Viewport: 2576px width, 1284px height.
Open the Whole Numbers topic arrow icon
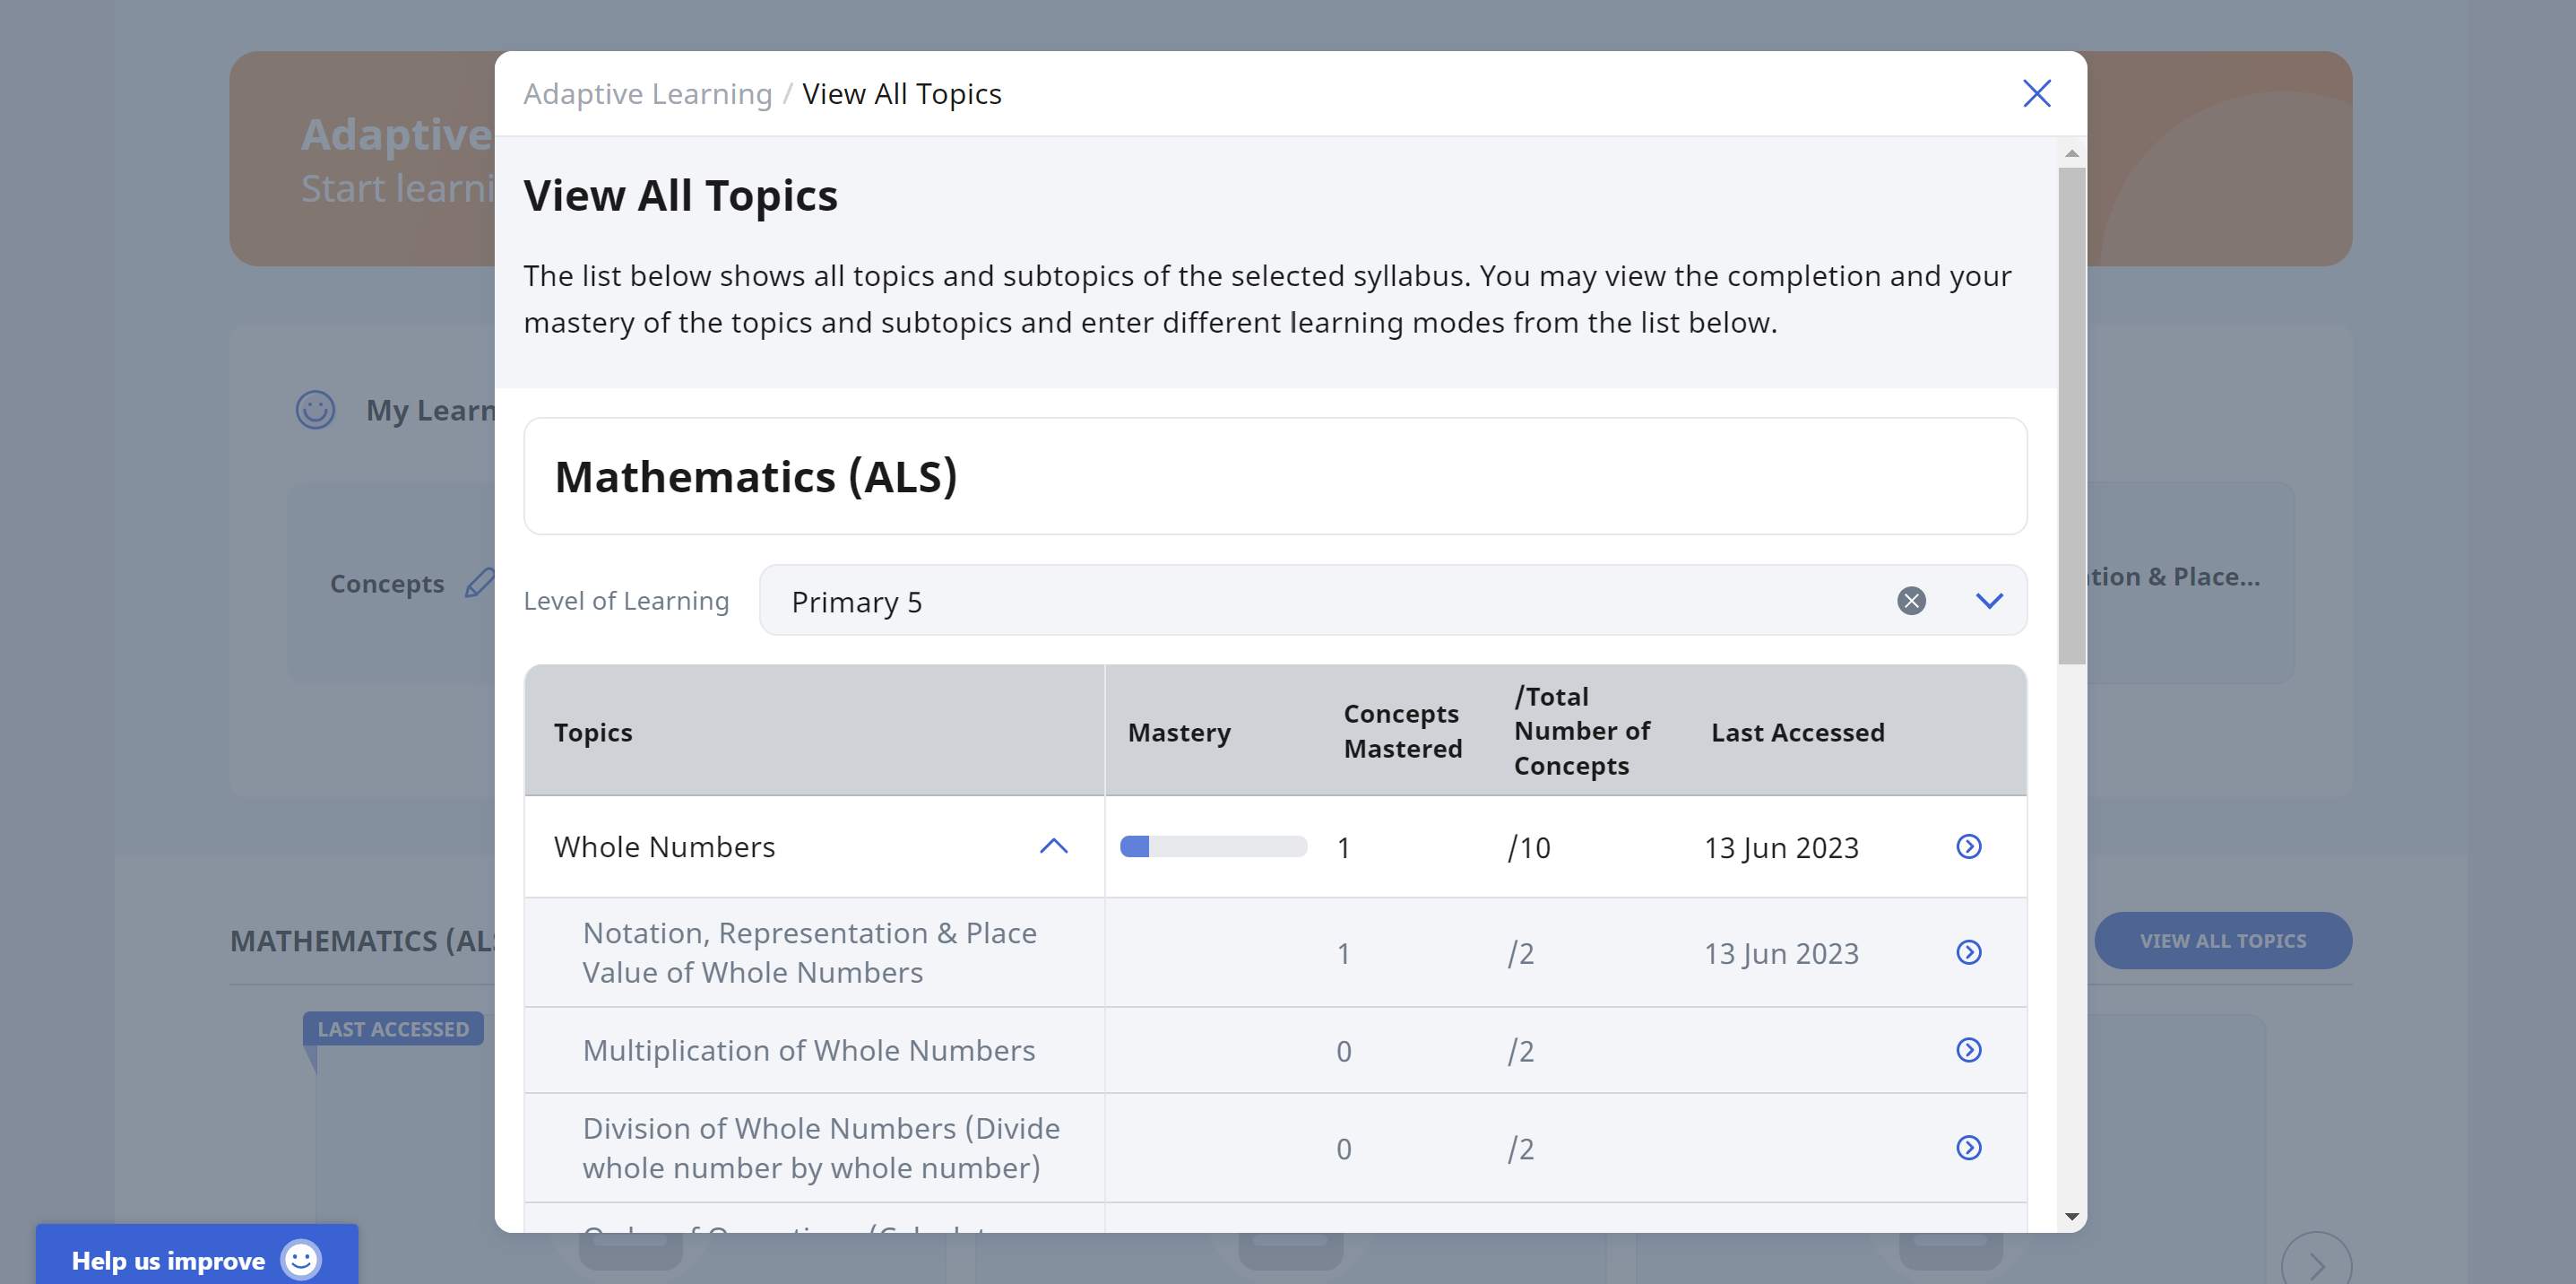pyautogui.click(x=1968, y=846)
